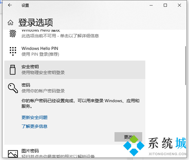Collapse the 密码 password section
The width and height of the screenshot is (189, 160).
tap(75, 88)
